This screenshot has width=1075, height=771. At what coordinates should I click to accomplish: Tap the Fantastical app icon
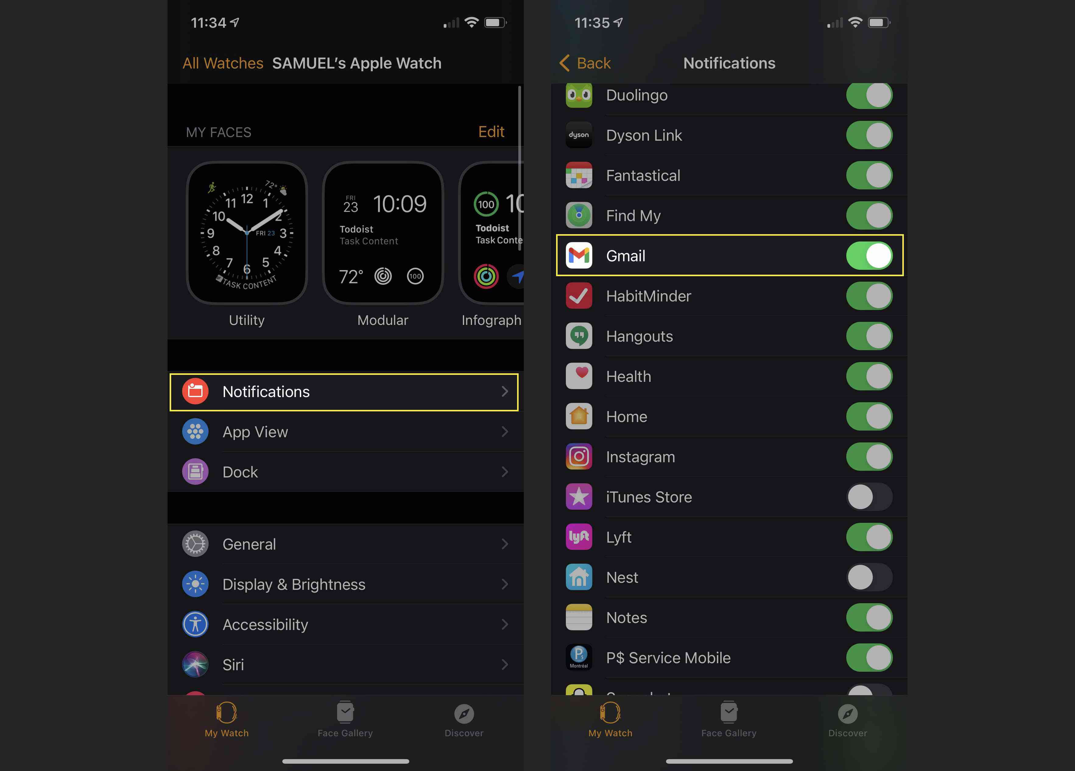(579, 175)
